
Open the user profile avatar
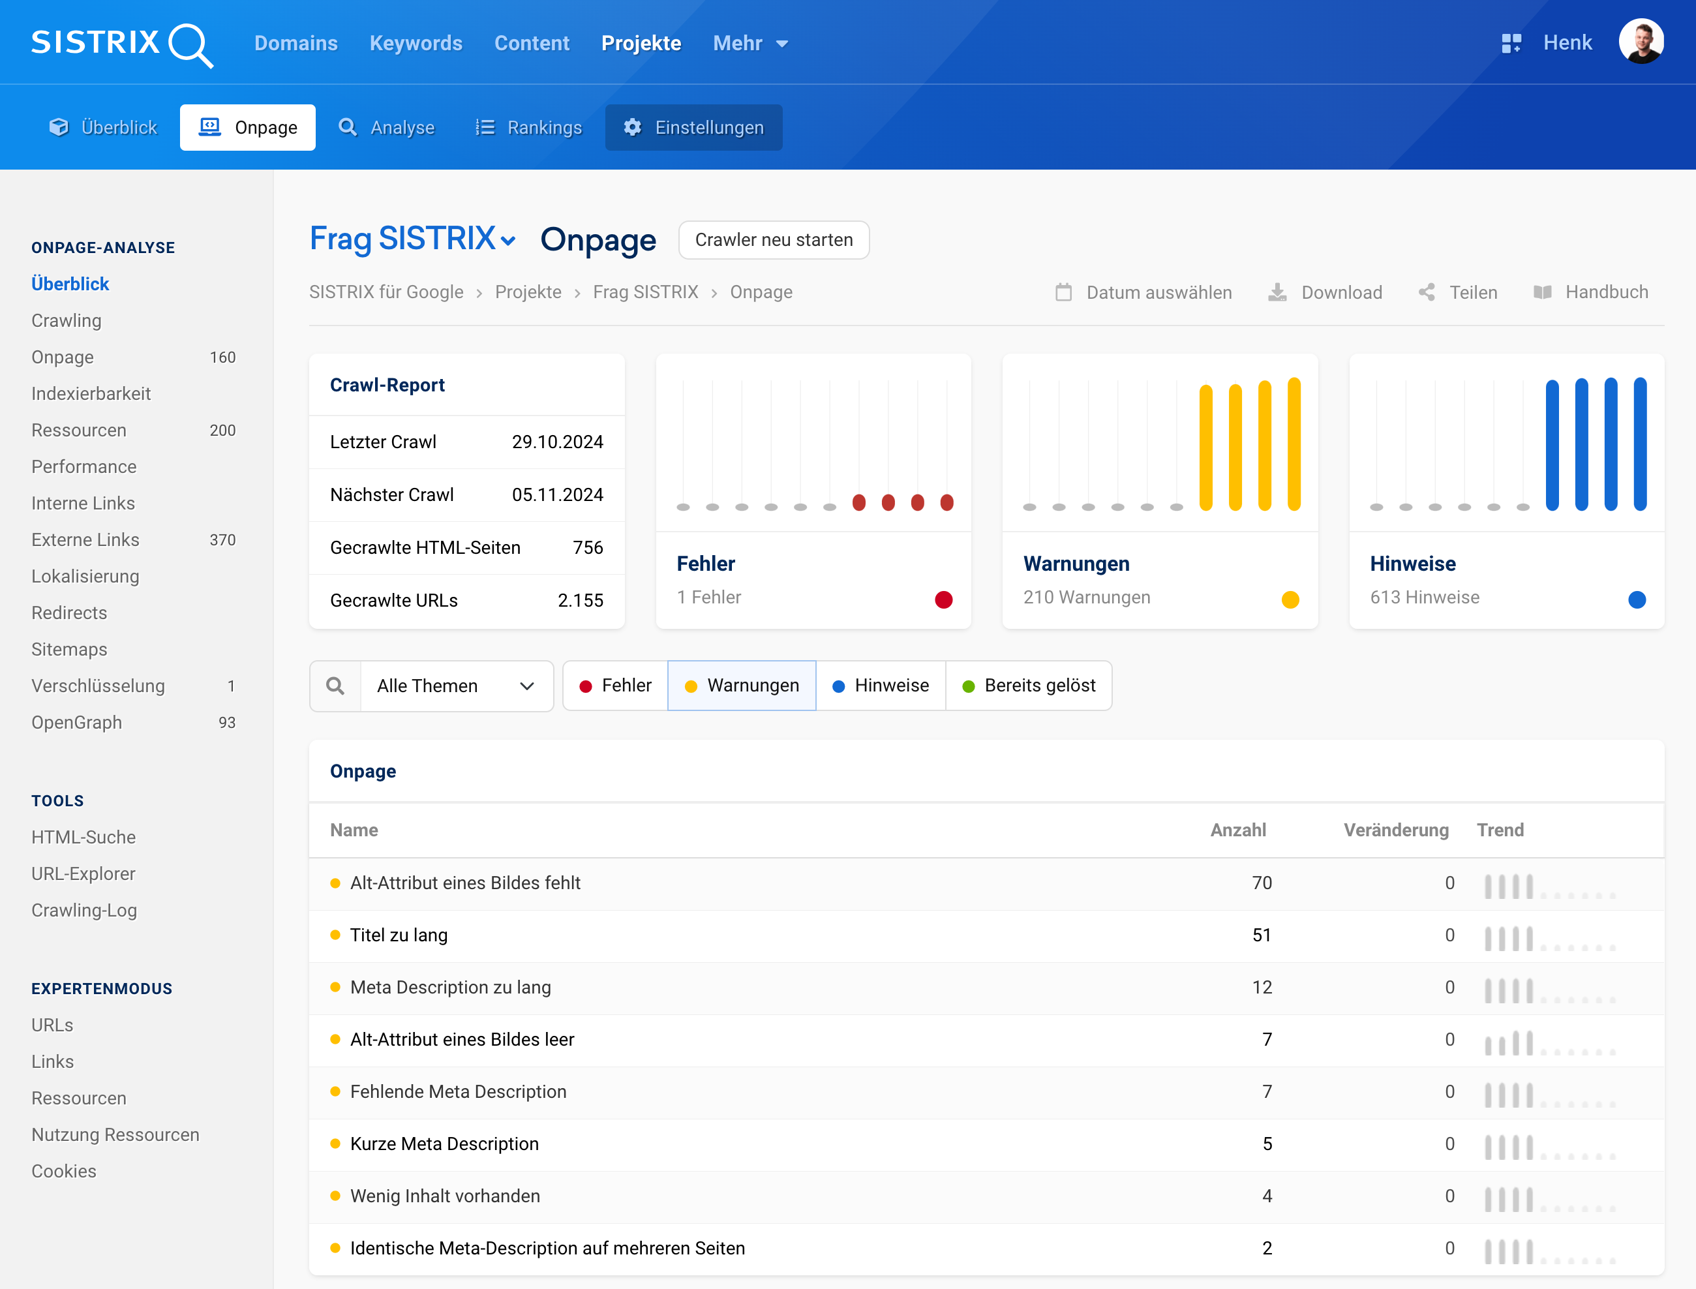[x=1641, y=42]
